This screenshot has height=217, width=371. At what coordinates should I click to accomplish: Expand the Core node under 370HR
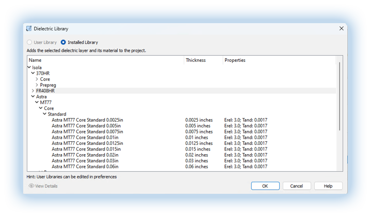click(37, 79)
